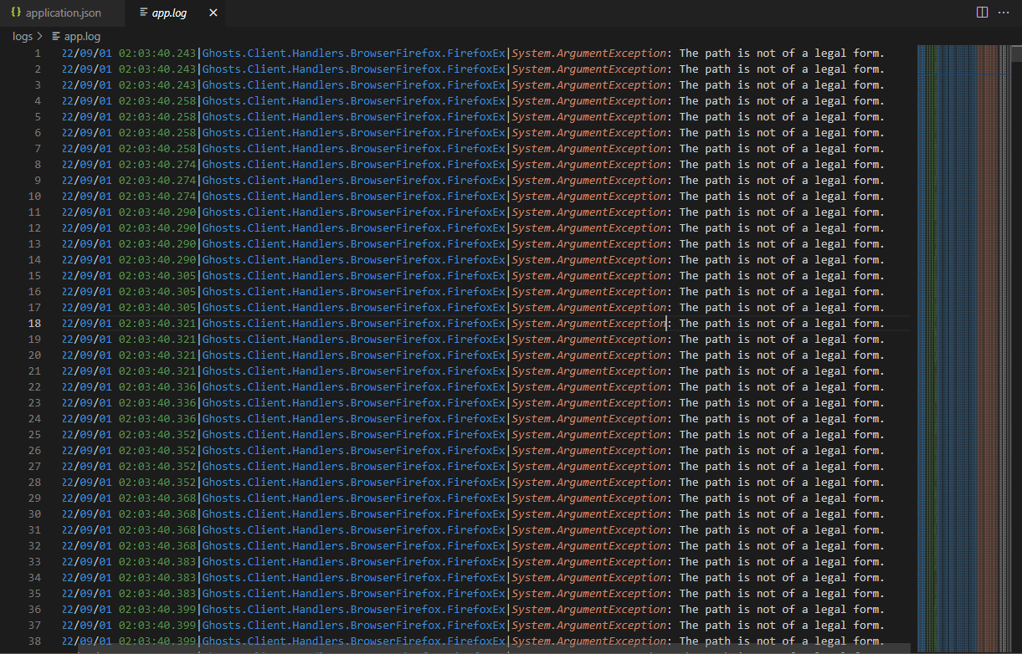1022x654 pixels.
Task: Click line number 1 in gutter
Action: (x=37, y=54)
